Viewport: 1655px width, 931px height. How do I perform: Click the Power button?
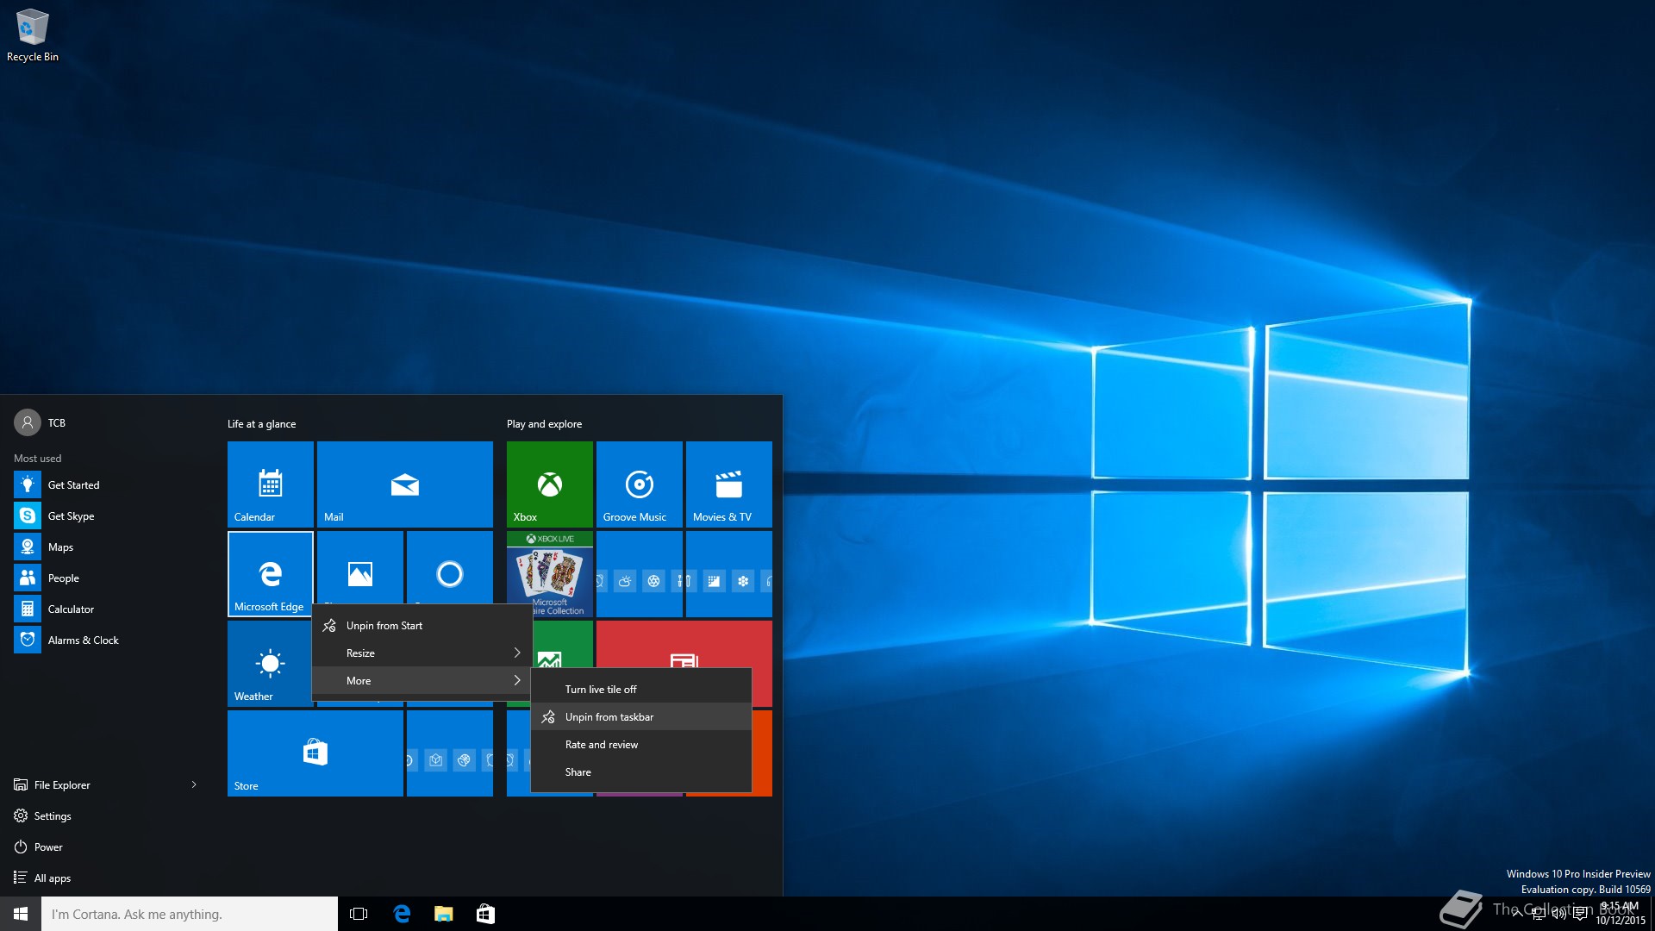coord(107,847)
